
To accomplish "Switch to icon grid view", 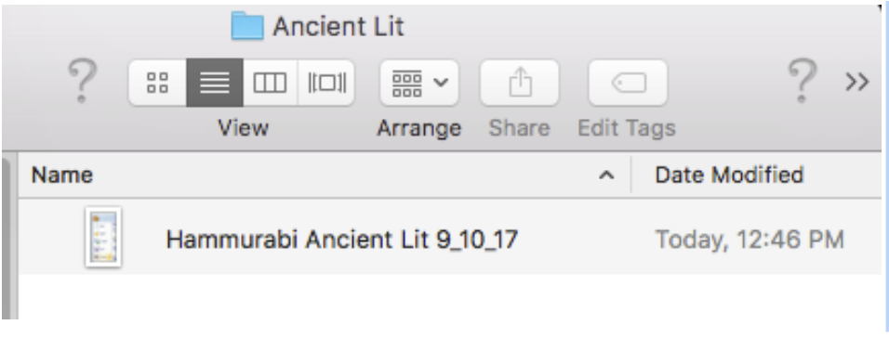I will click(157, 83).
